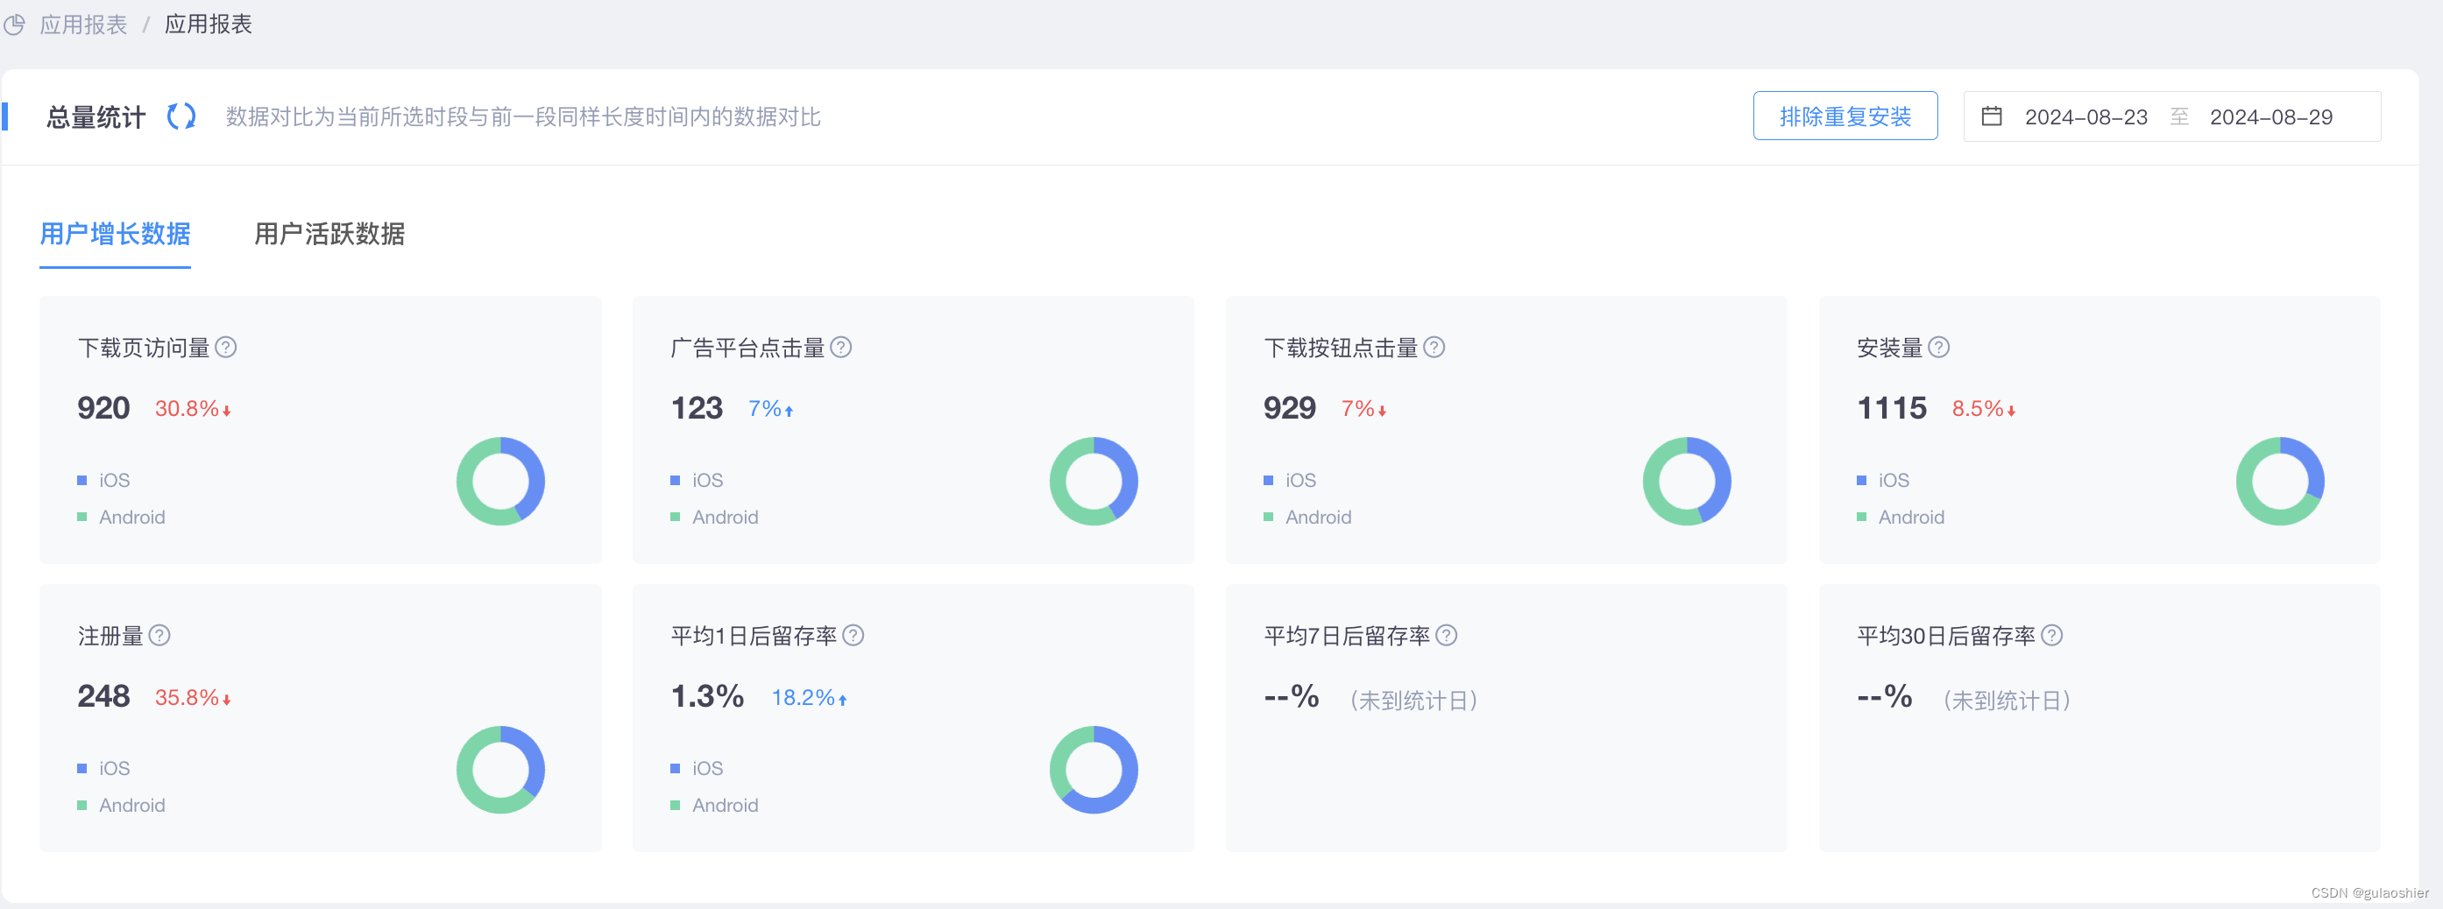Click donut chart in 平均1日后留存率 card
The image size is (2443, 909).
[1094, 770]
